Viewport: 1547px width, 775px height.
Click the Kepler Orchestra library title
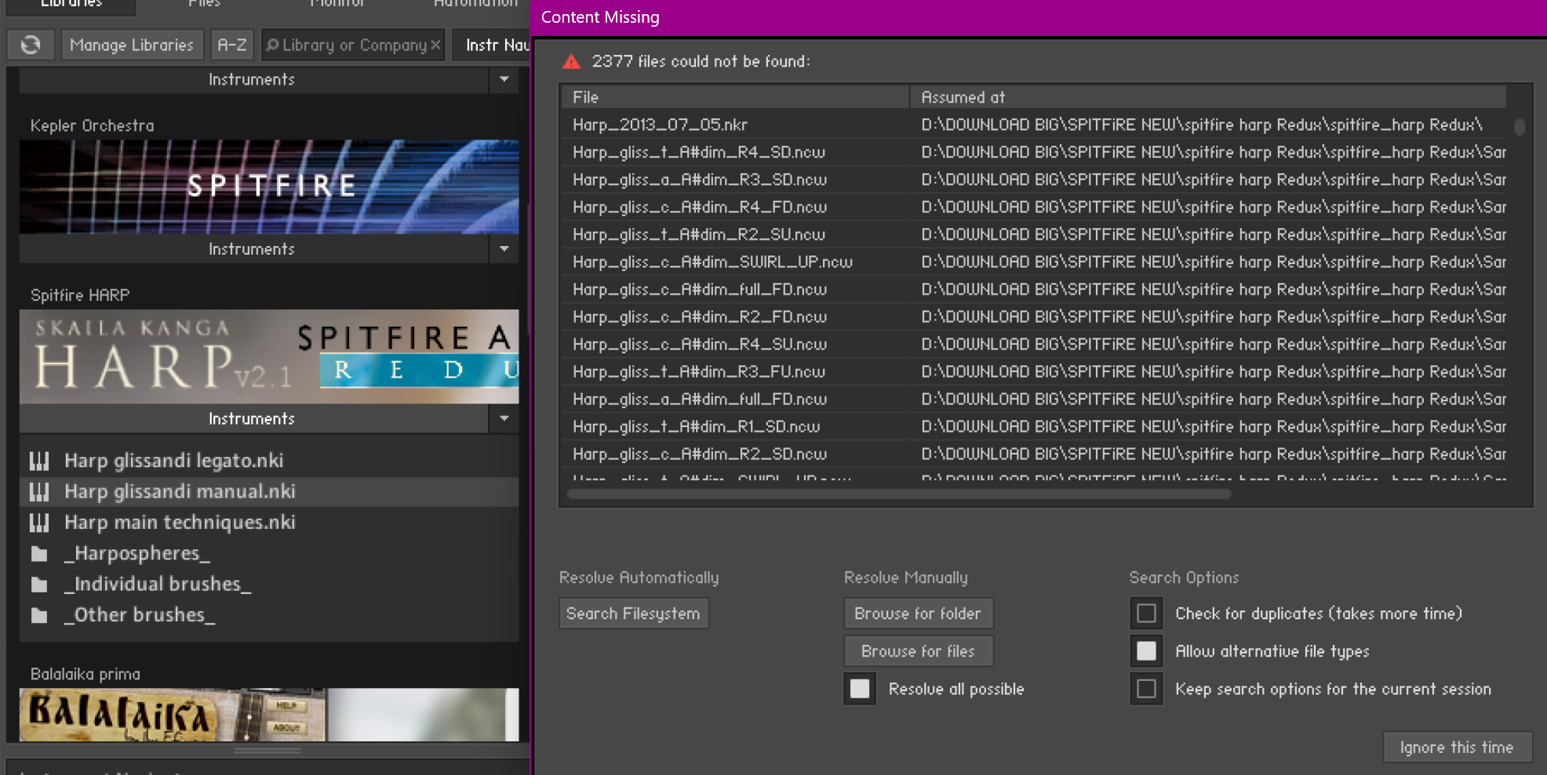pyautogui.click(x=93, y=125)
